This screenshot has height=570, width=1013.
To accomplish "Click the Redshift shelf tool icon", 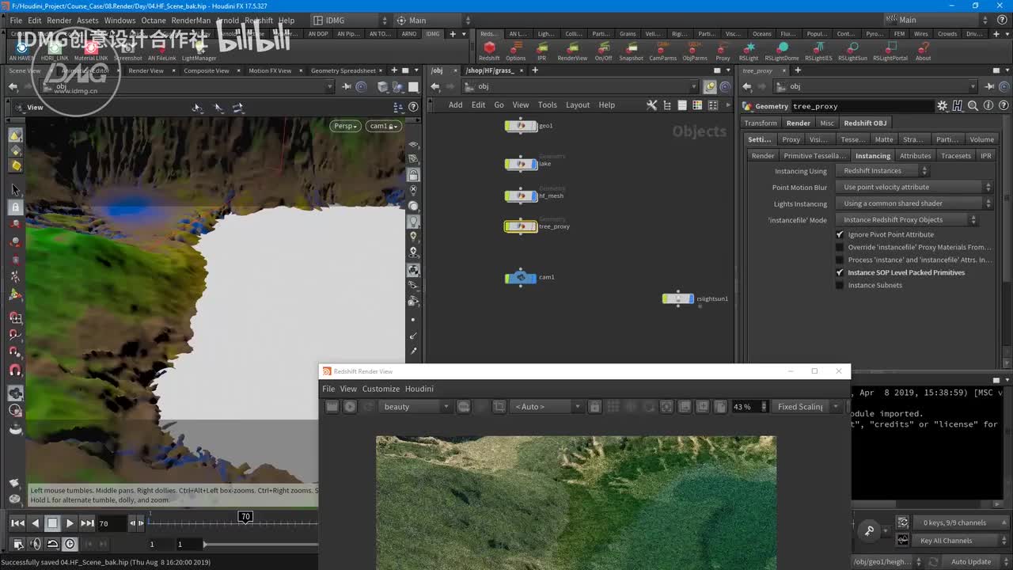I will [x=489, y=50].
